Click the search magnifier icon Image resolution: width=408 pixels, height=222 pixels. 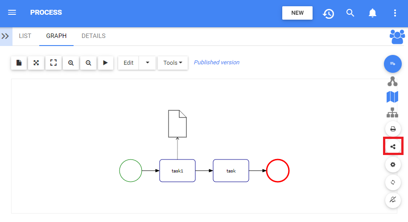pyautogui.click(x=350, y=13)
